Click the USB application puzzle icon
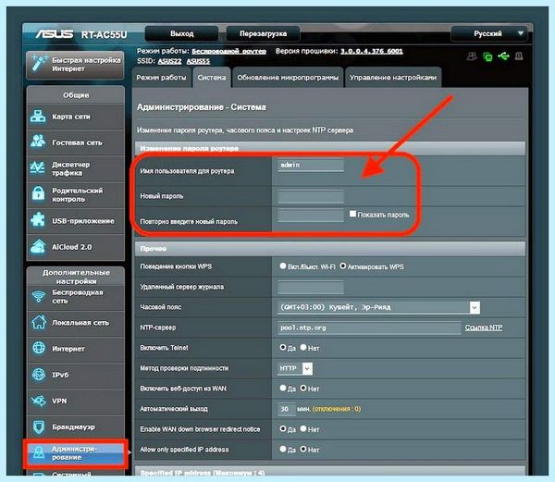Screen dimensions: 555x482 38,219
